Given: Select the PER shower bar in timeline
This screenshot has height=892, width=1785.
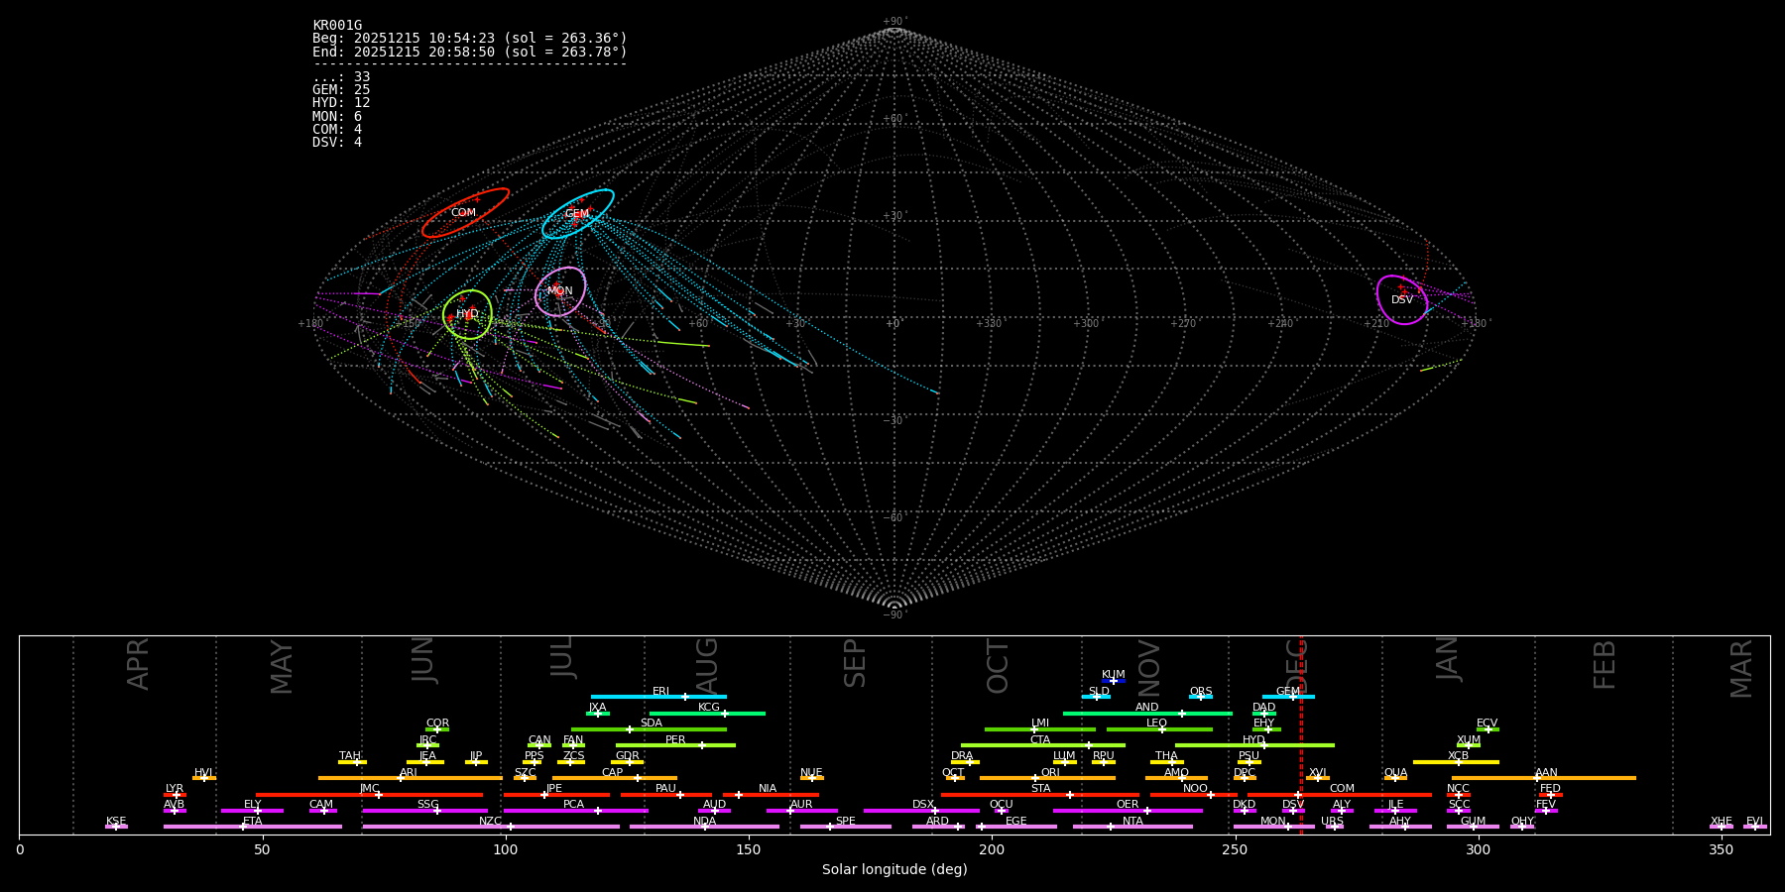Looking at the screenshot, I should [x=675, y=745].
